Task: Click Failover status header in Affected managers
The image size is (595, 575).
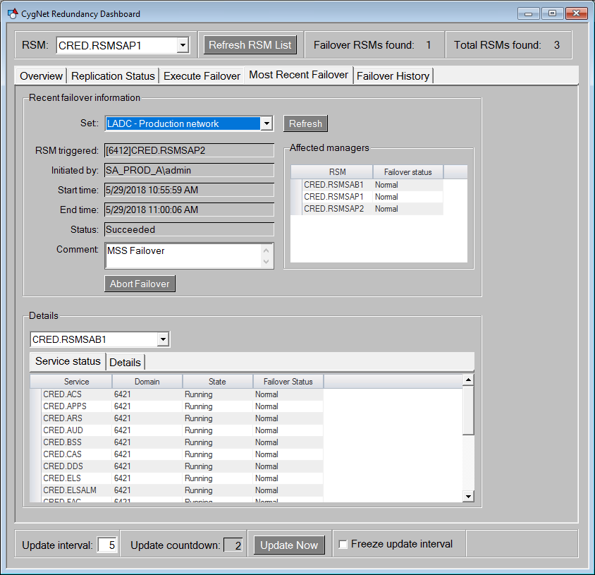Action: pos(408,172)
